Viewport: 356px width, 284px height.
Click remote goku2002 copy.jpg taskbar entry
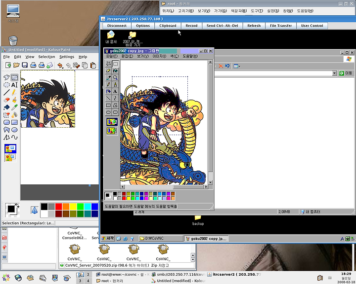click(x=206, y=239)
